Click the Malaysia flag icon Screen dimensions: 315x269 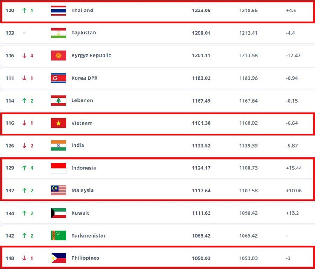58,190
